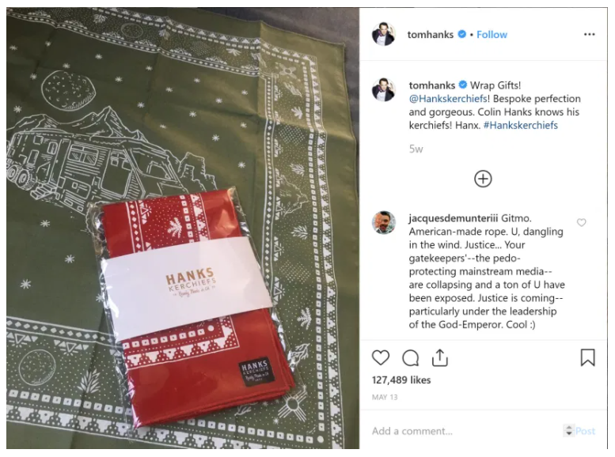Open the kerchief photo
Viewport: 615px width, 457px height.
coord(183,228)
